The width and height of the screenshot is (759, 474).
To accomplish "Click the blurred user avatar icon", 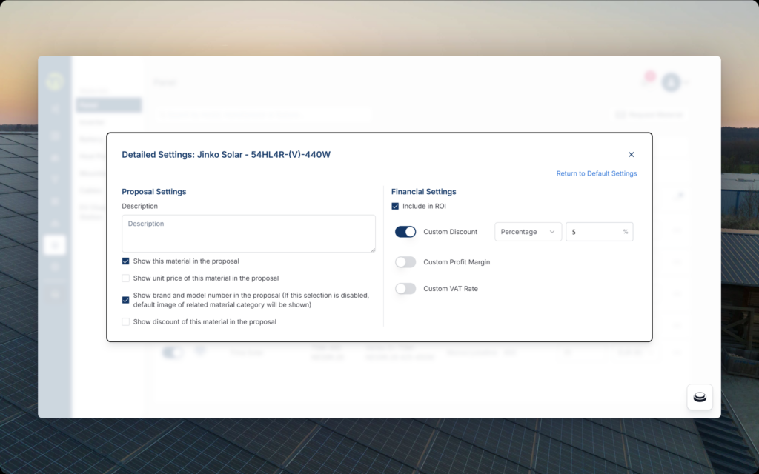I will pyautogui.click(x=671, y=82).
